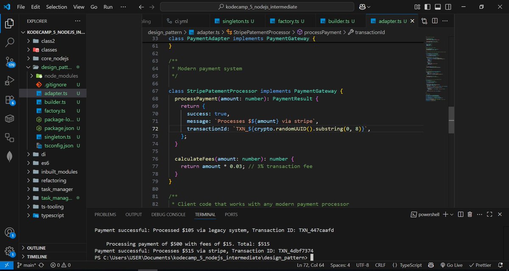The height and width of the screenshot is (271, 509).
Task: Toggle the primary side bar layout icon
Action: tap(428, 7)
